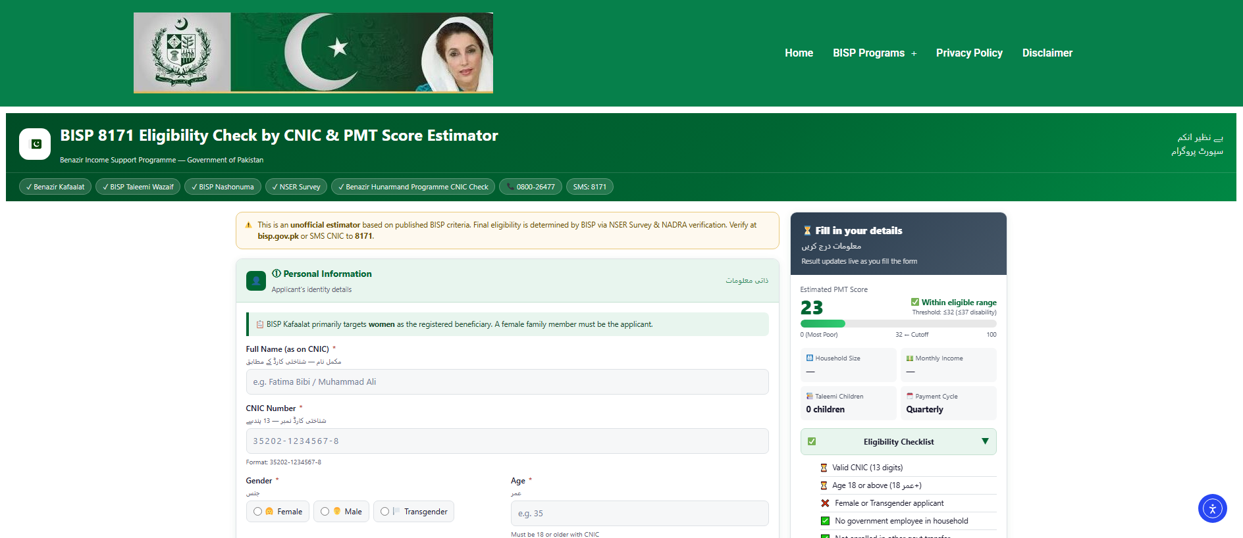The height and width of the screenshot is (538, 1243).
Task: Select the Male gender radio button
Action: [325, 512]
